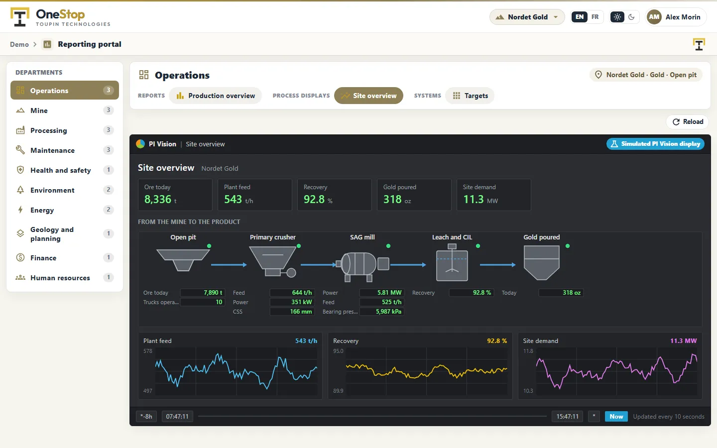This screenshot has width=717, height=448.
Task: Open the Primary crusher equipment symbol
Action: pos(273,261)
